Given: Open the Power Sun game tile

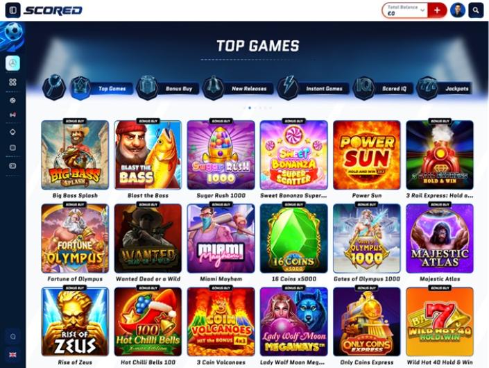Looking at the screenshot, I should [366, 155].
